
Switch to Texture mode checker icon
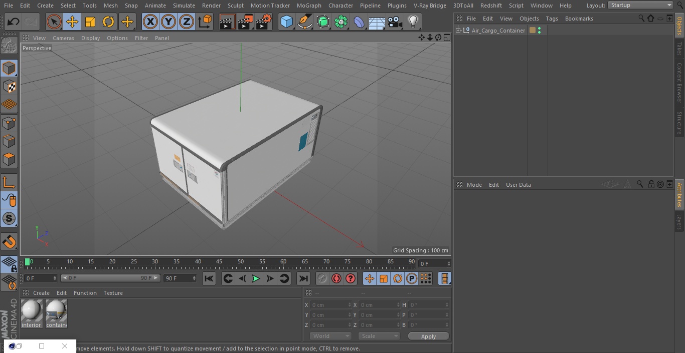(9, 86)
